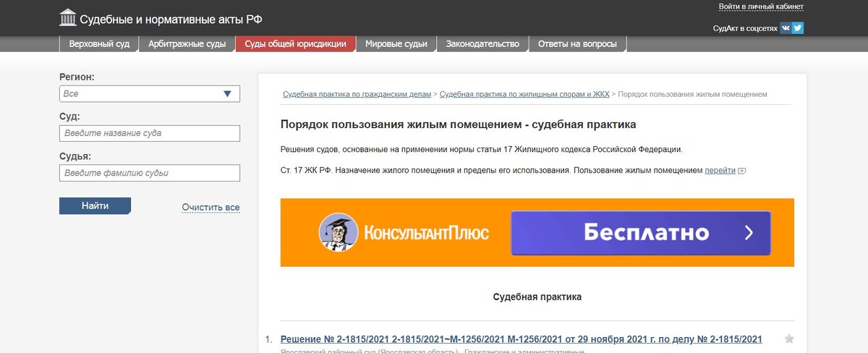This screenshot has width=868, height=353.
Task: Switch to Верховный суд tab
Action: pos(99,44)
